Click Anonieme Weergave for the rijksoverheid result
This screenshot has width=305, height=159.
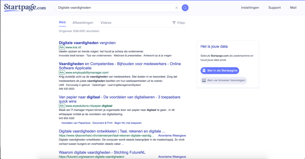pos(172,136)
